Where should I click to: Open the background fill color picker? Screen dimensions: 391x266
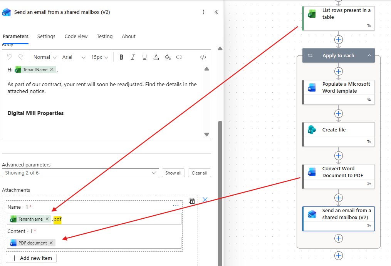pos(168,57)
